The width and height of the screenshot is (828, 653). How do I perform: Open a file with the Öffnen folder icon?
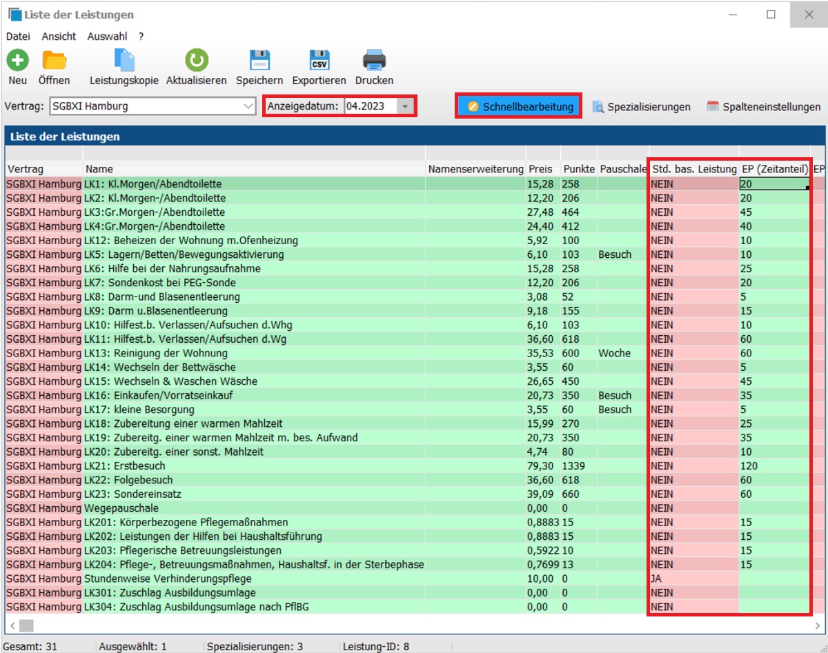point(54,60)
